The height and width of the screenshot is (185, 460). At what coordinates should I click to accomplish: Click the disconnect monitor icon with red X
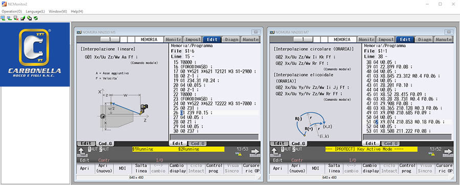click(16, 18)
